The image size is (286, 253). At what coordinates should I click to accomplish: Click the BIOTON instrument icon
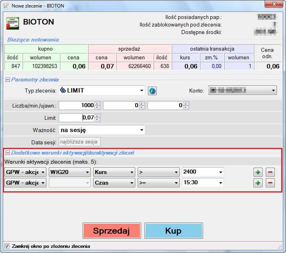13,23
